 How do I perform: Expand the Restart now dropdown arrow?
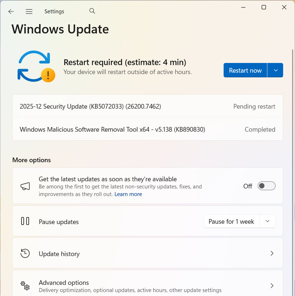click(275, 70)
